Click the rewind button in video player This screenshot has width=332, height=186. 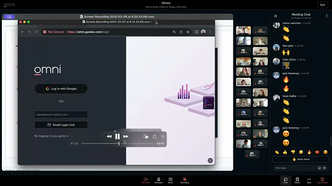(109, 137)
